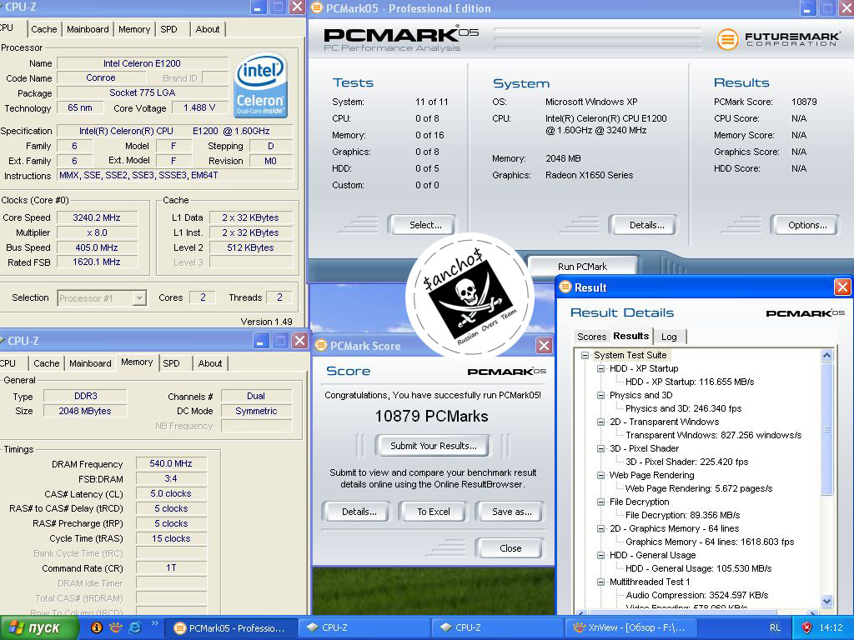
Task: Click the red shield tray icon
Action: (x=806, y=627)
